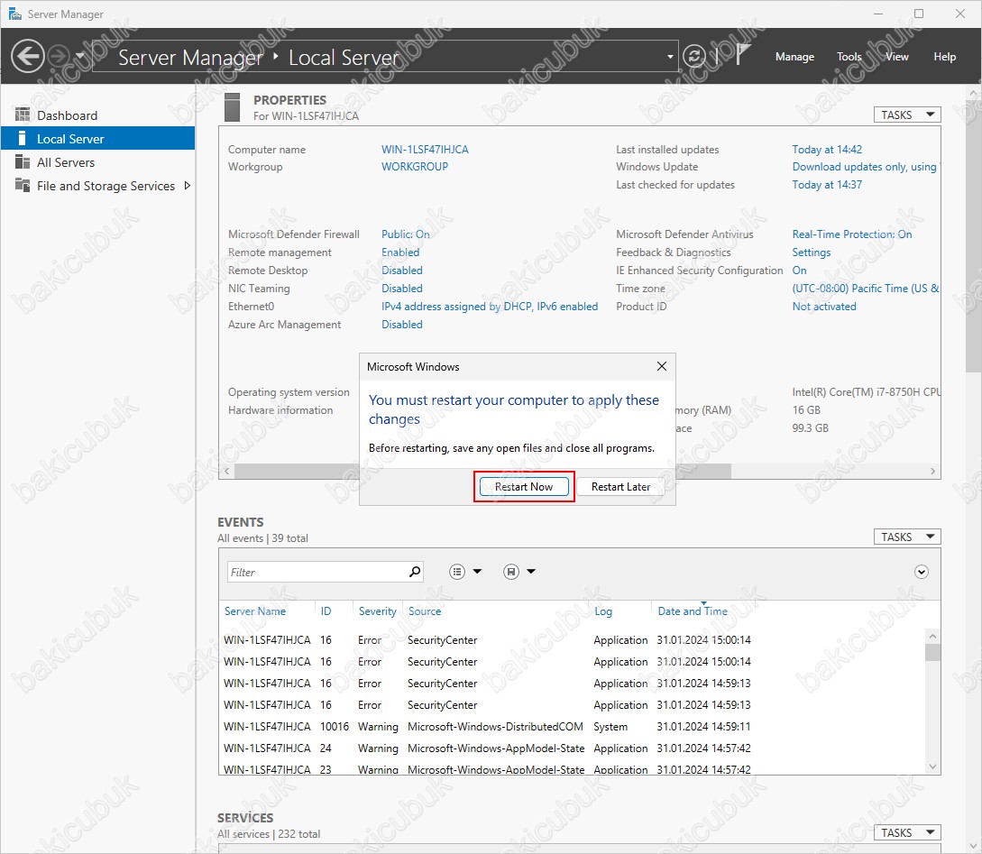Sort events by Server Name column
The image size is (982, 854).
(255, 611)
